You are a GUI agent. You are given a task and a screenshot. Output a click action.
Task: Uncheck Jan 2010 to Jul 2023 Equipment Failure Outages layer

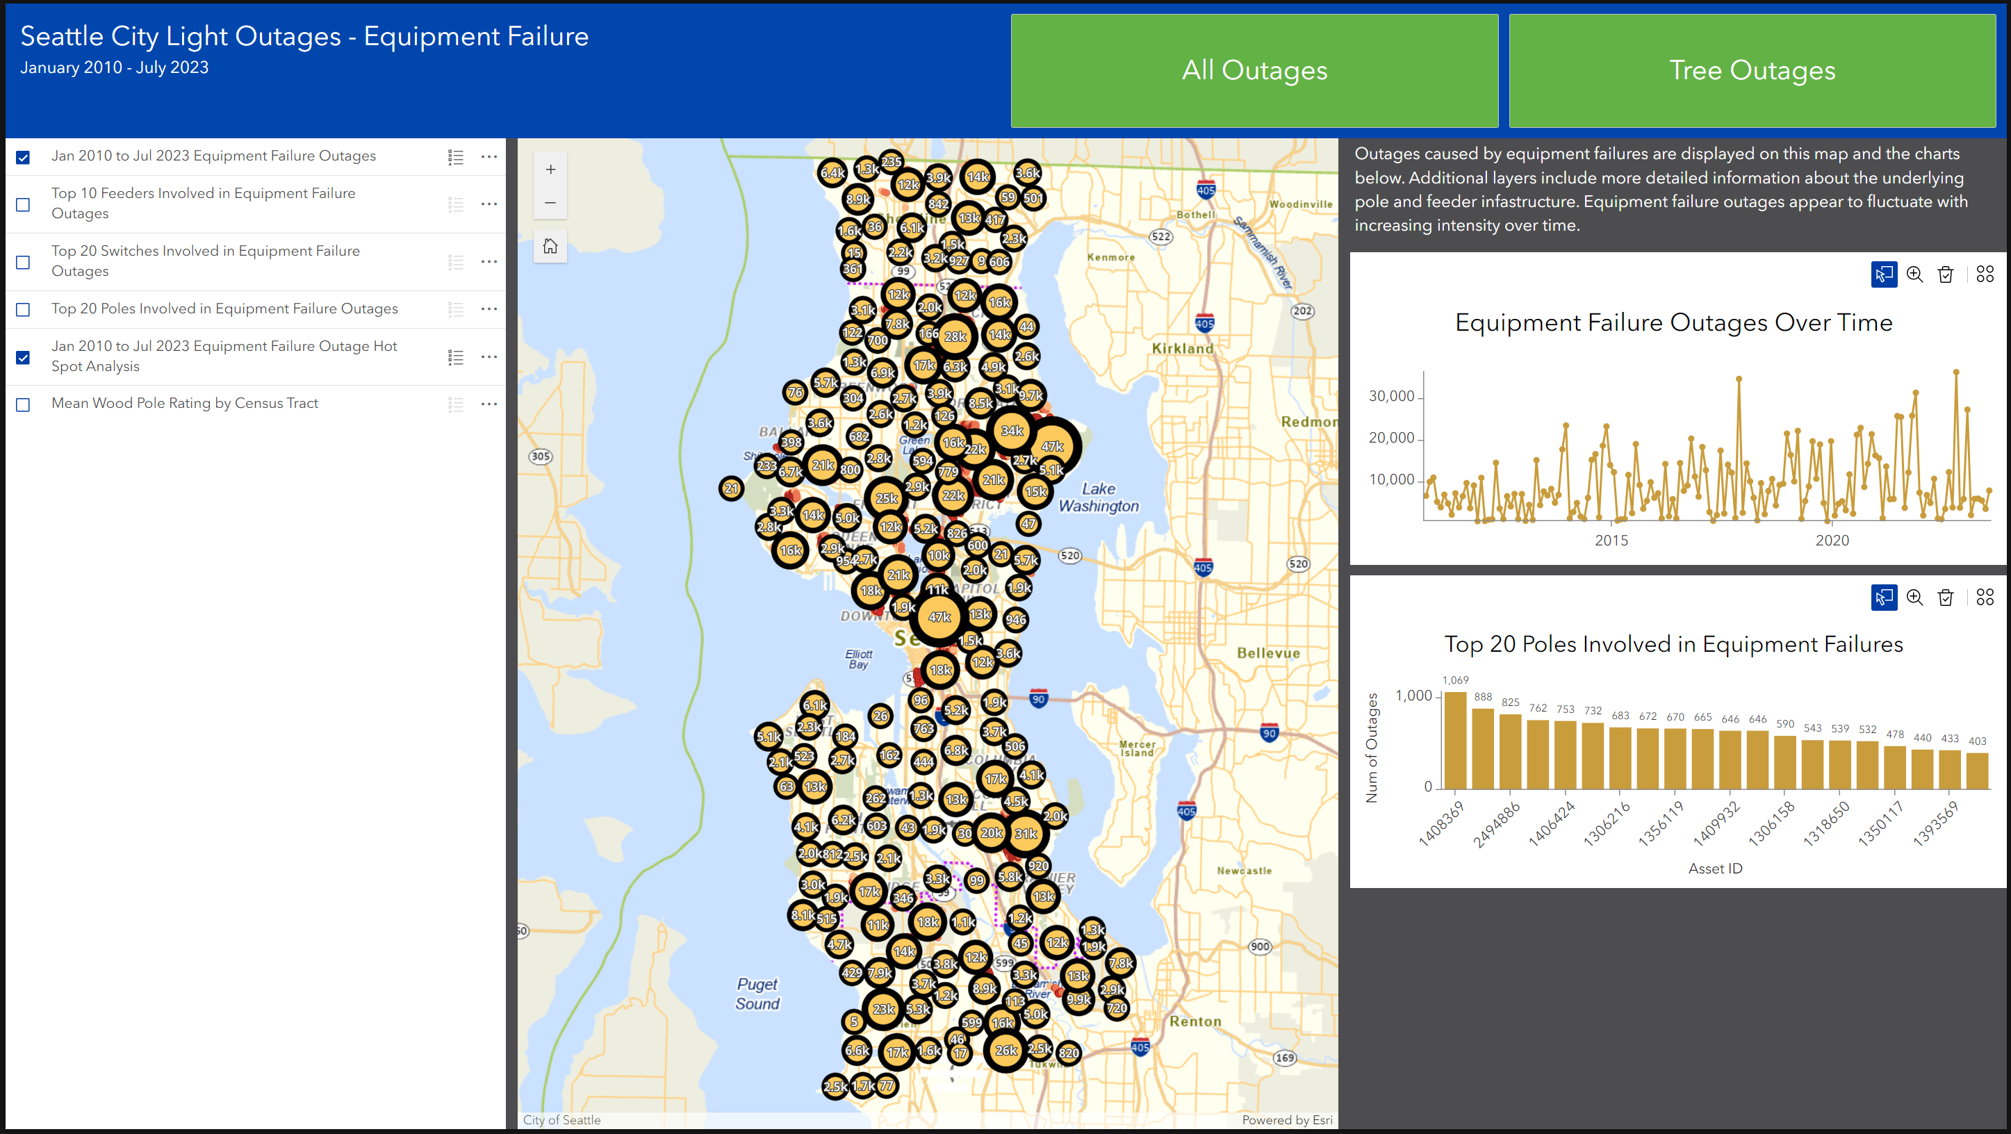[24, 158]
